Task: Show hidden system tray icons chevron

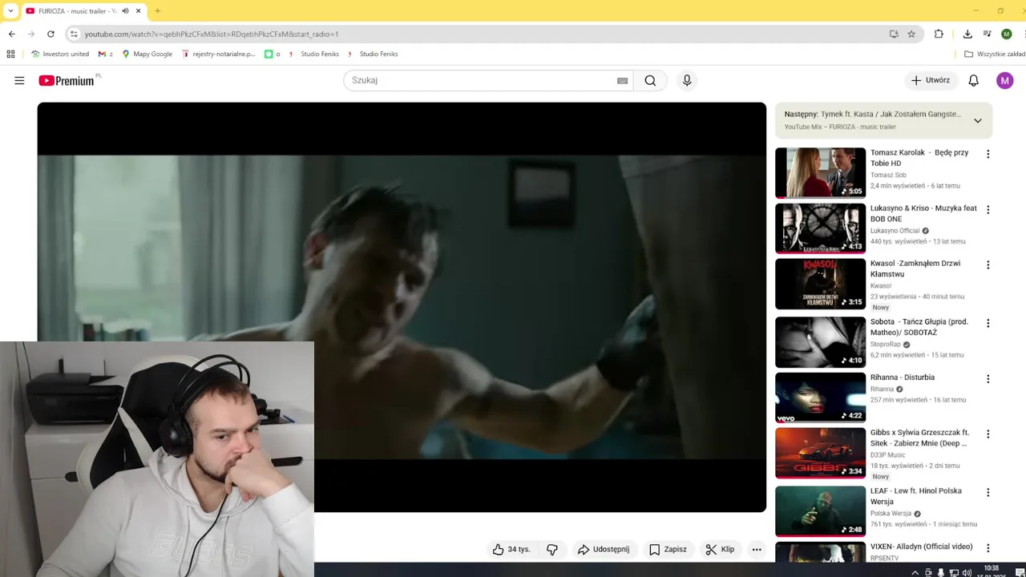Action: 915,572
